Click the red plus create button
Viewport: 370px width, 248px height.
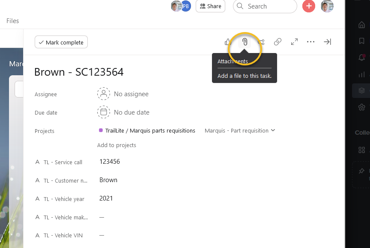(309, 6)
